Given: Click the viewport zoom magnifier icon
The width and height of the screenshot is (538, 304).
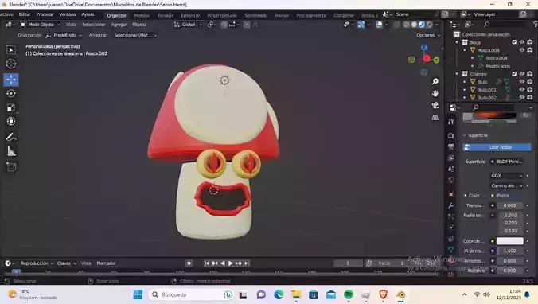Looking at the screenshot, I should [x=435, y=82].
